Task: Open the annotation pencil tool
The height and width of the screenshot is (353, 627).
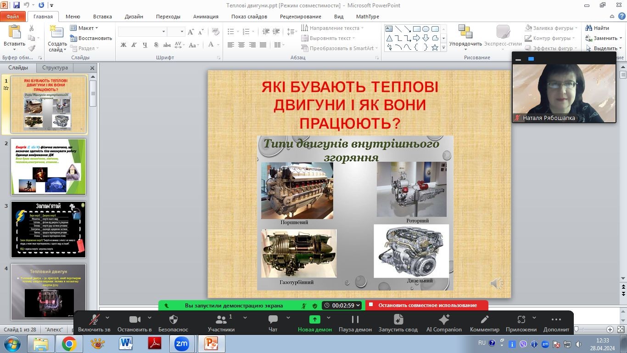Action: click(x=484, y=320)
